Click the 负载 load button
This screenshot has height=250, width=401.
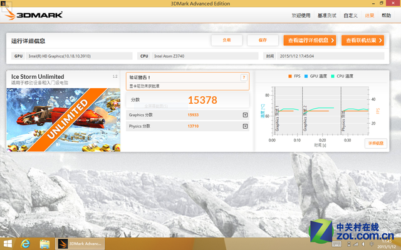tap(227, 40)
